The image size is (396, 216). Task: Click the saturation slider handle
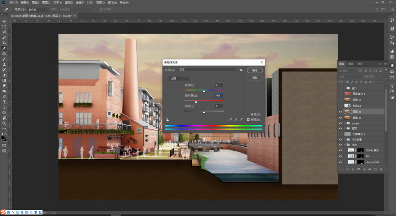click(x=196, y=101)
